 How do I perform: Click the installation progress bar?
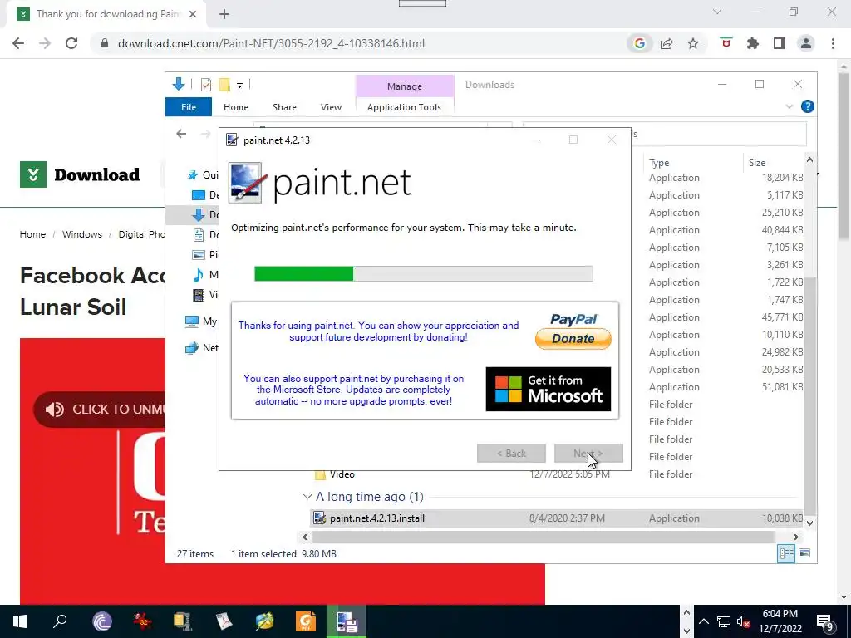tap(423, 273)
